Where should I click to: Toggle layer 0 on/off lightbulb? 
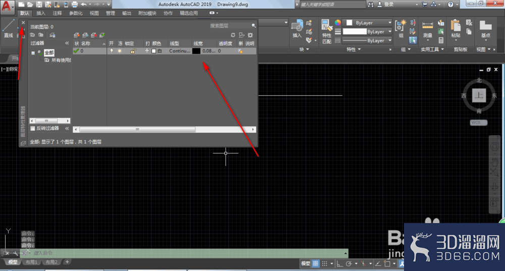(112, 51)
